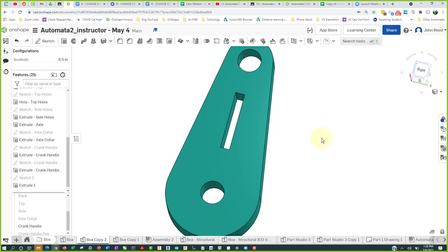Click the Education plan graduation cap icon
The image size is (448, 252).
click(155, 30)
